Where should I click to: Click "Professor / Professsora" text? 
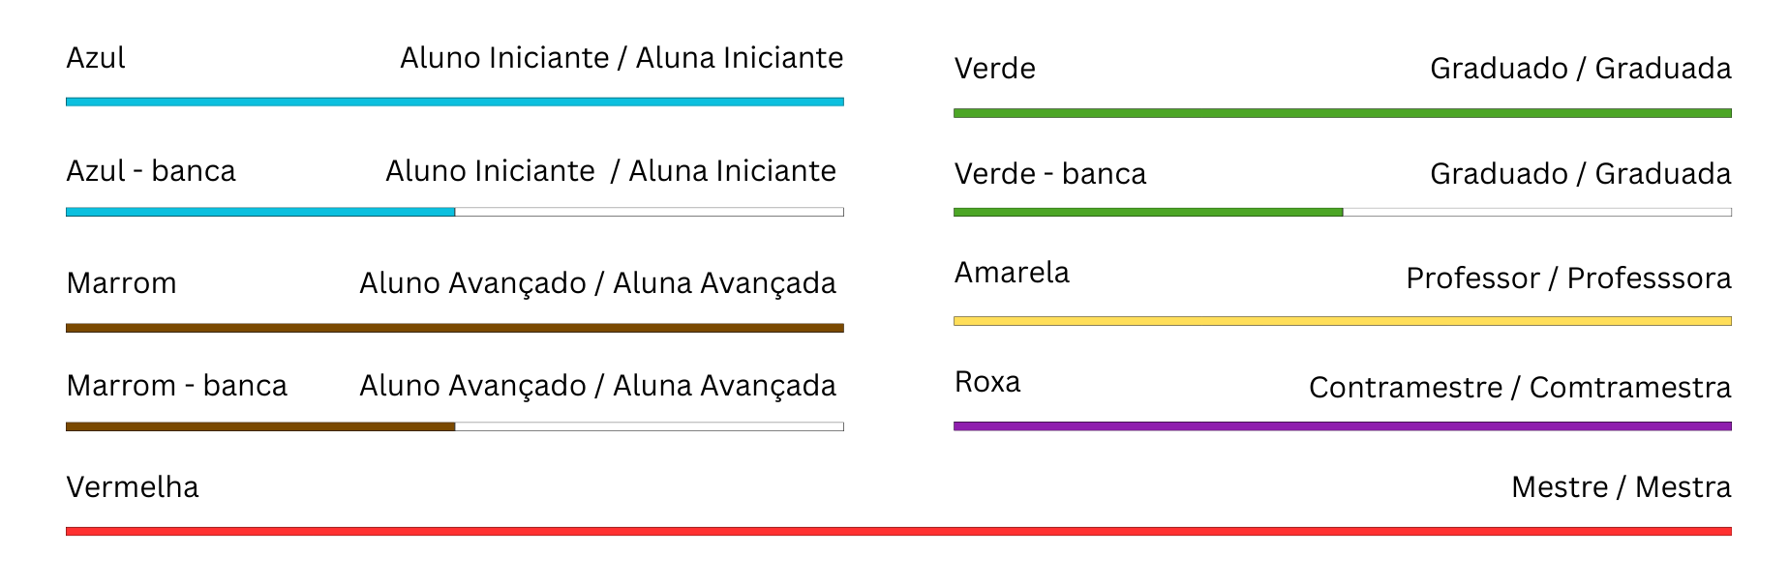1568,278
